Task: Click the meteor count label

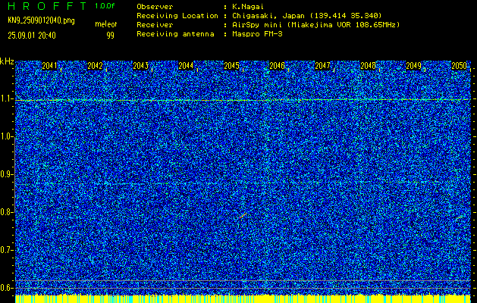Action: pos(106,24)
